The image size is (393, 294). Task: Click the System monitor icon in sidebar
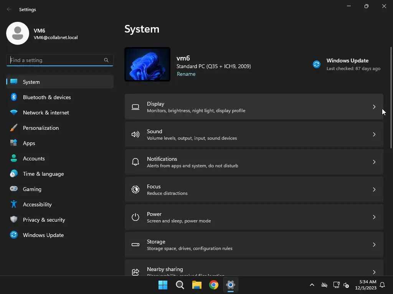(14, 82)
